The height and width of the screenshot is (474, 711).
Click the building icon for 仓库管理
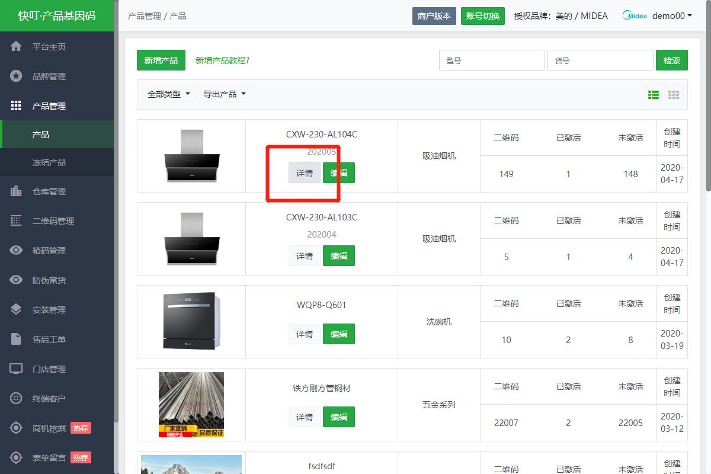pyautogui.click(x=16, y=191)
